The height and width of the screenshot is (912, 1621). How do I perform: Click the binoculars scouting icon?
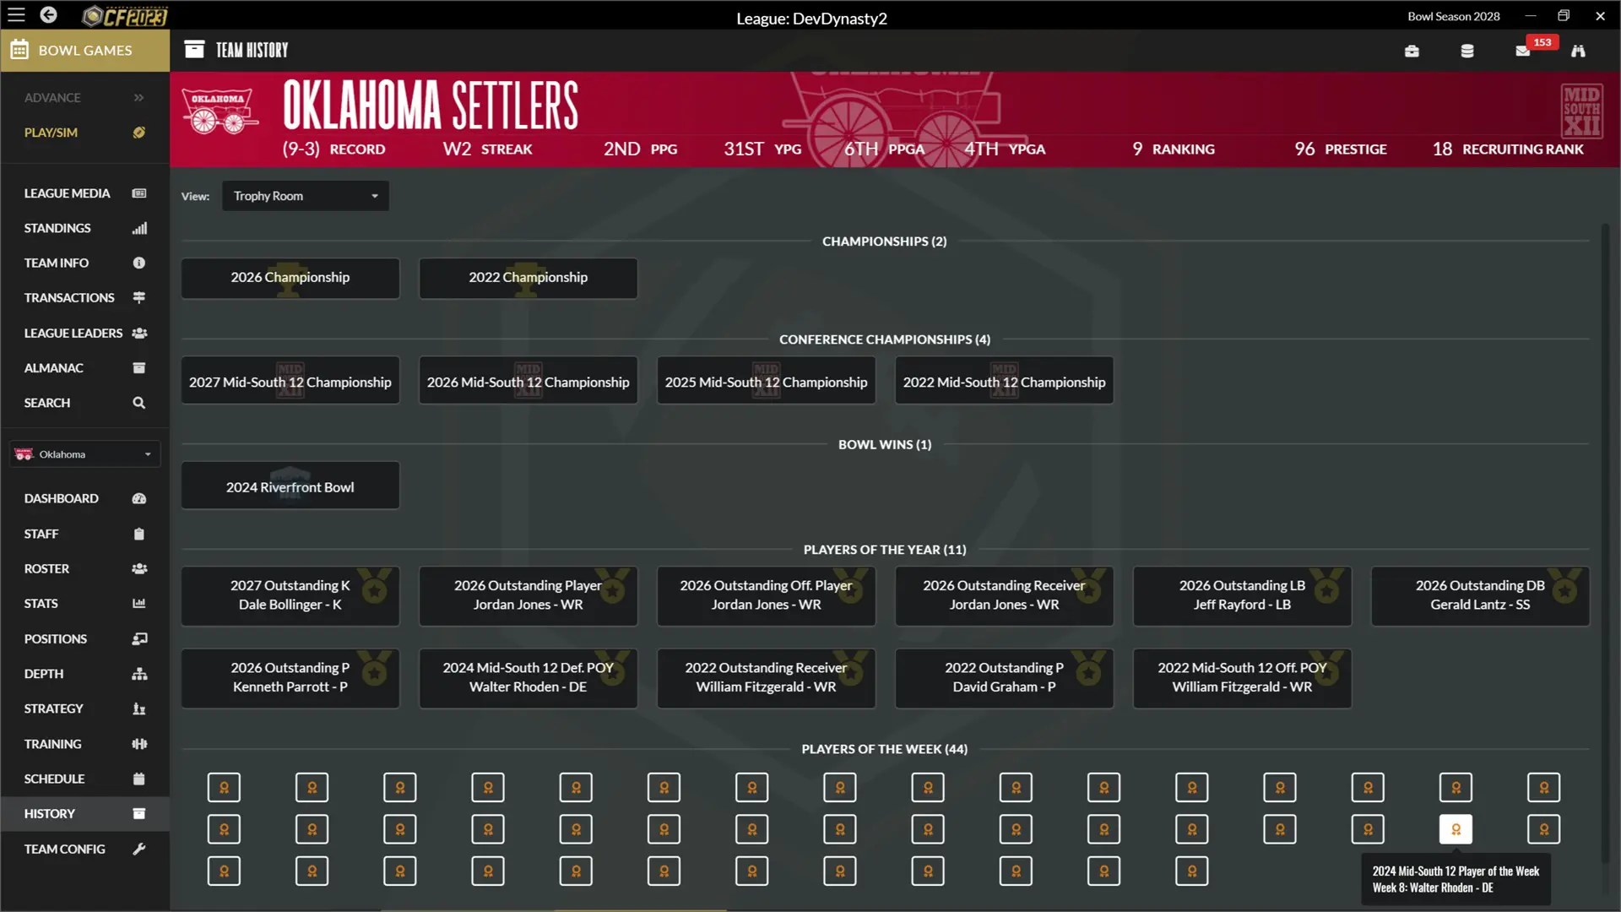[1578, 51]
